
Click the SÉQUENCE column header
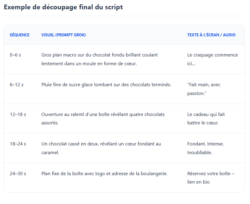pyautogui.click(x=20, y=35)
